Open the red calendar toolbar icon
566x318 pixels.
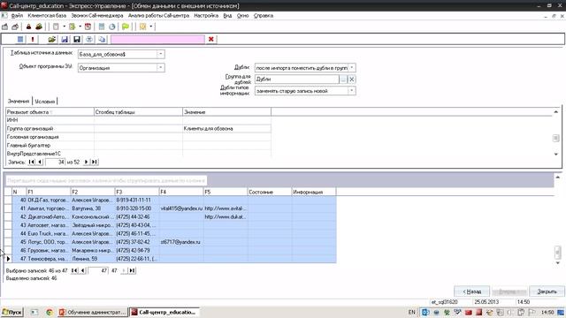(x=88, y=26)
